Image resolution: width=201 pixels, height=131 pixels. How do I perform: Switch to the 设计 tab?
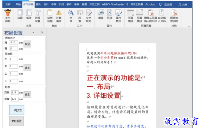pyautogui.click(x=46, y=4)
